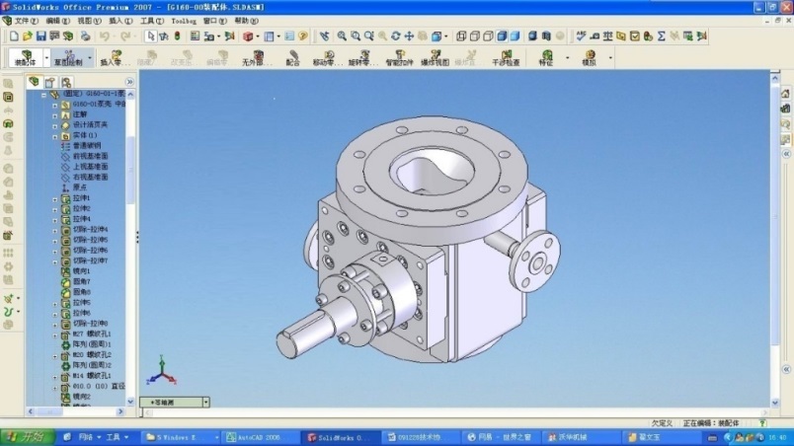
Task: Select the Mate (配合) tool
Action: point(292,57)
